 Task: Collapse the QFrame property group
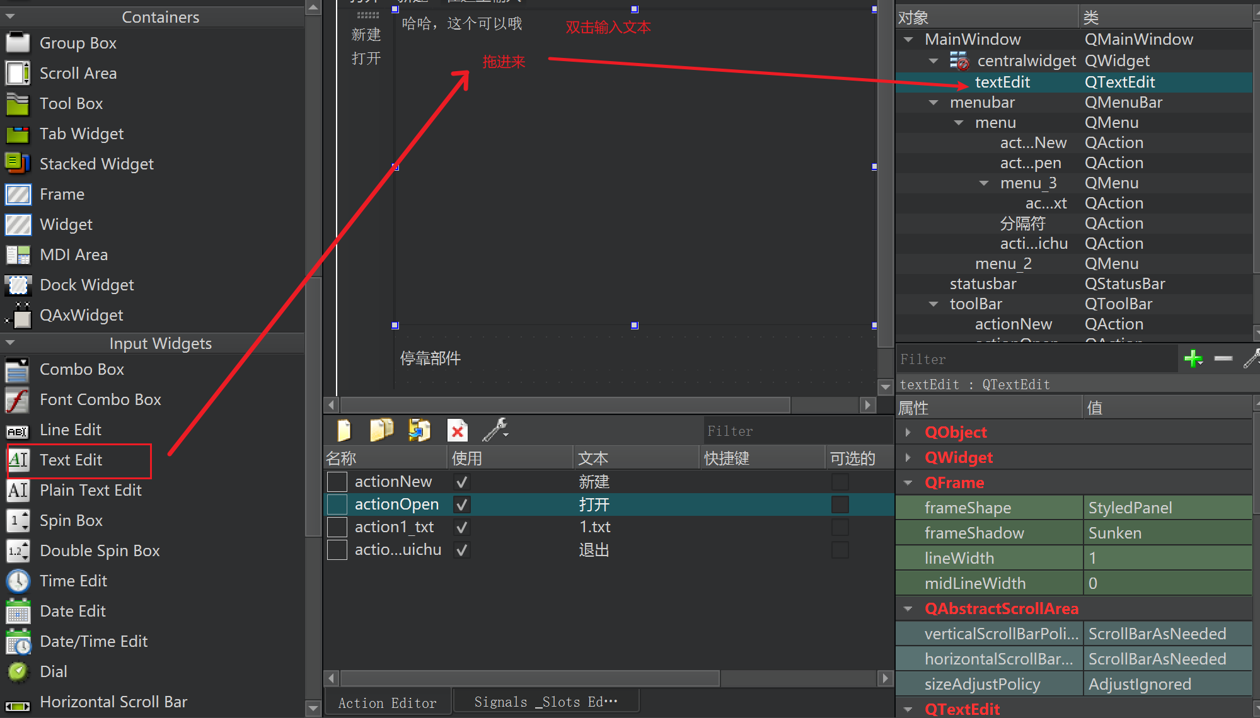[908, 482]
